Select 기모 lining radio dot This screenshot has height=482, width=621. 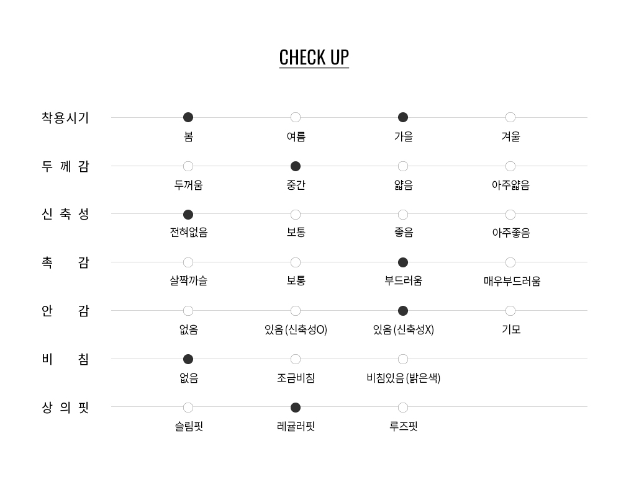[x=510, y=311]
